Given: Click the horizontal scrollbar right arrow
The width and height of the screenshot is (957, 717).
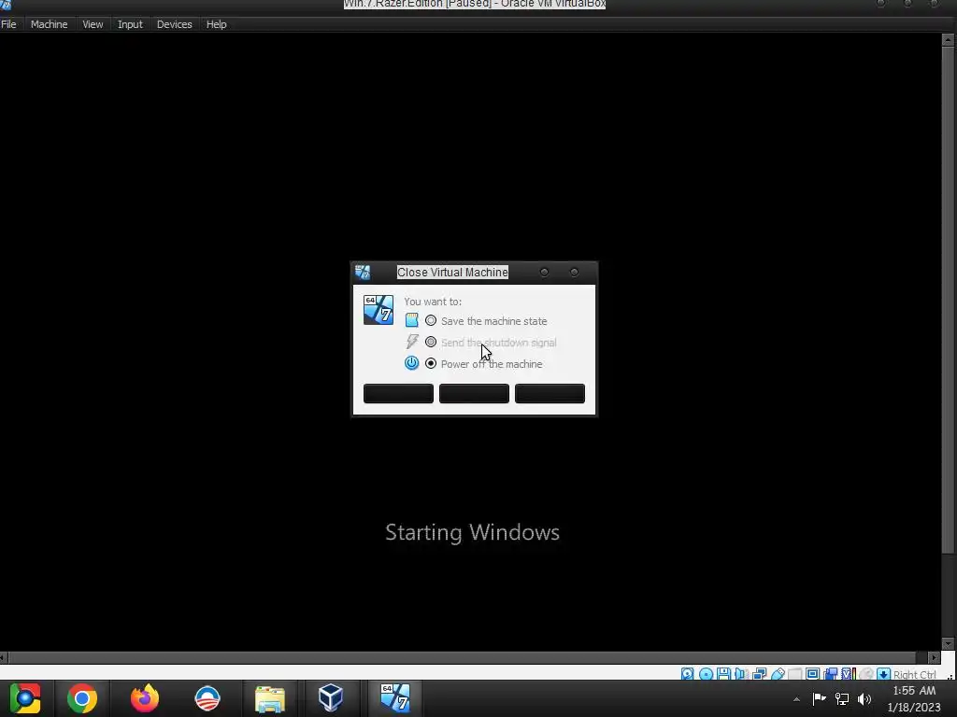Looking at the screenshot, I should coord(934,657).
